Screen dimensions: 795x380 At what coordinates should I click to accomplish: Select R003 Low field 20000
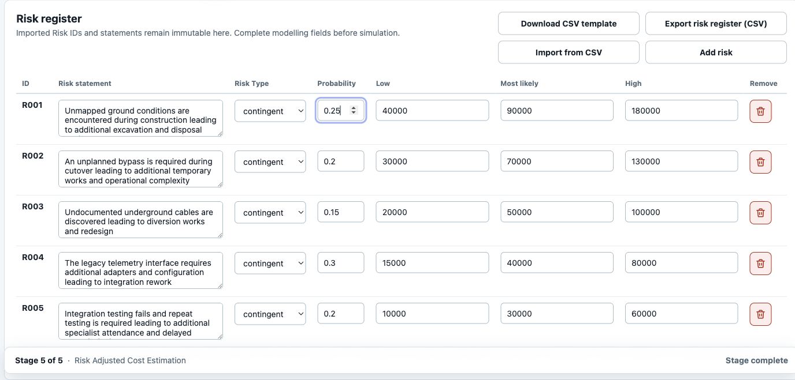point(432,212)
